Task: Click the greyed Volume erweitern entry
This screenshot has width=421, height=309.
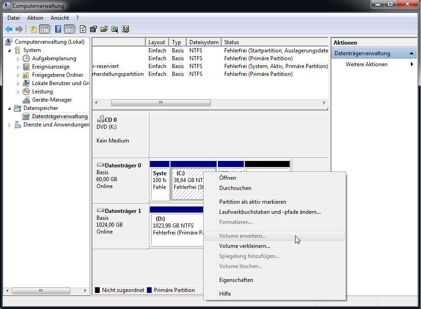Action: coord(274,236)
